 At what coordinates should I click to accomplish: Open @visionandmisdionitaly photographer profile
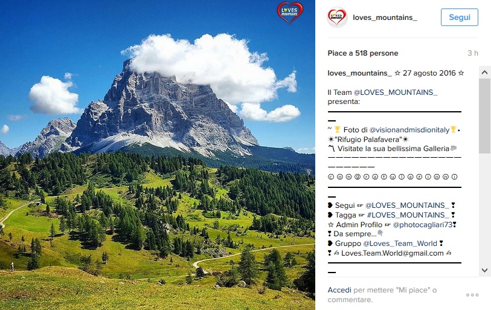pyautogui.click(x=409, y=130)
